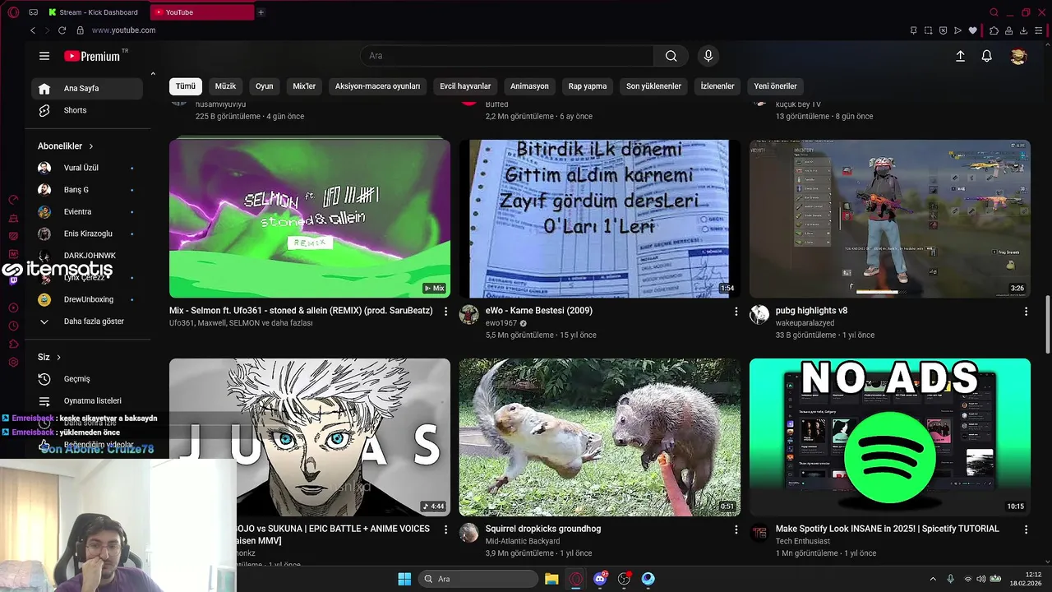Open the upload/create button
The image size is (1052, 592).
[x=960, y=56]
